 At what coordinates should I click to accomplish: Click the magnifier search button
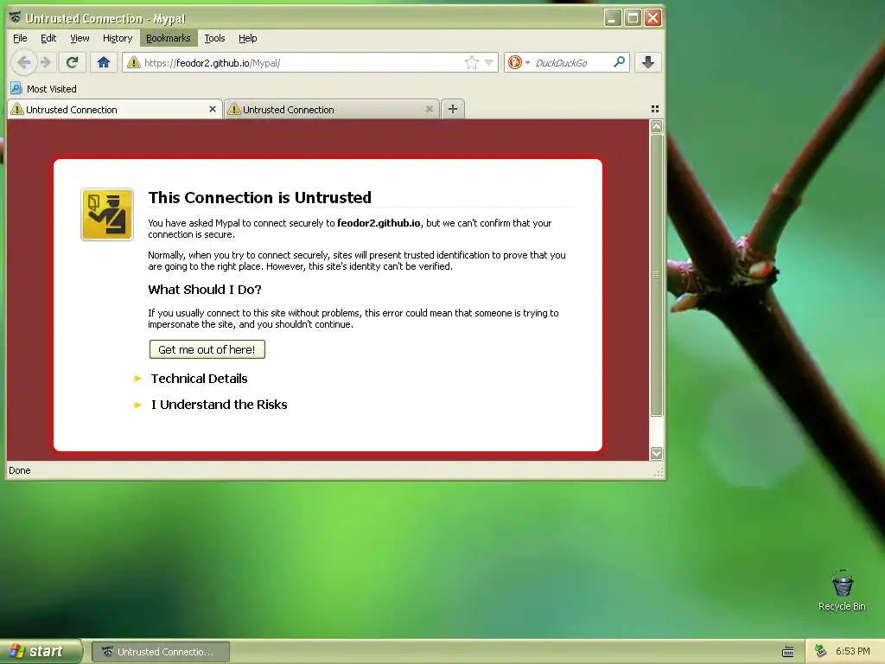[619, 62]
